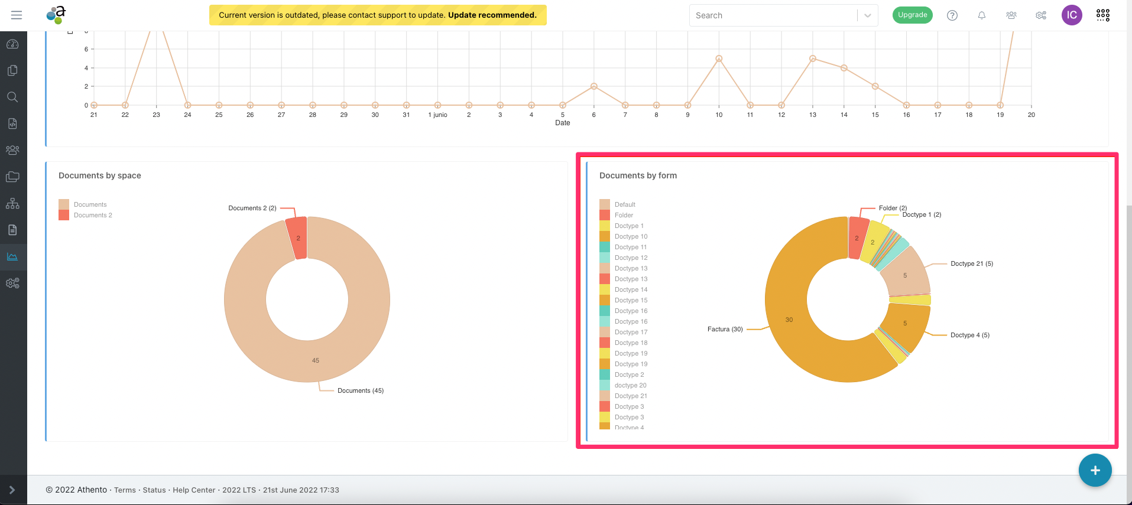The image size is (1132, 505).
Task: Hide the Doctype 10 legend series
Action: pyautogui.click(x=630, y=237)
